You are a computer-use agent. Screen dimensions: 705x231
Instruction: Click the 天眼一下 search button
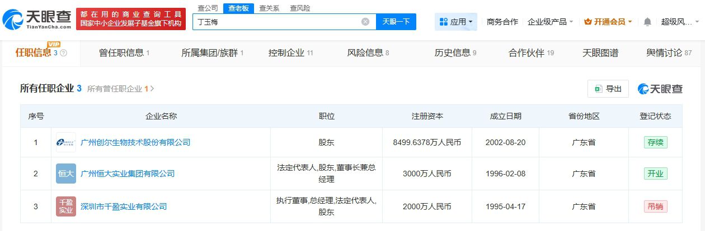tap(396, 22)
